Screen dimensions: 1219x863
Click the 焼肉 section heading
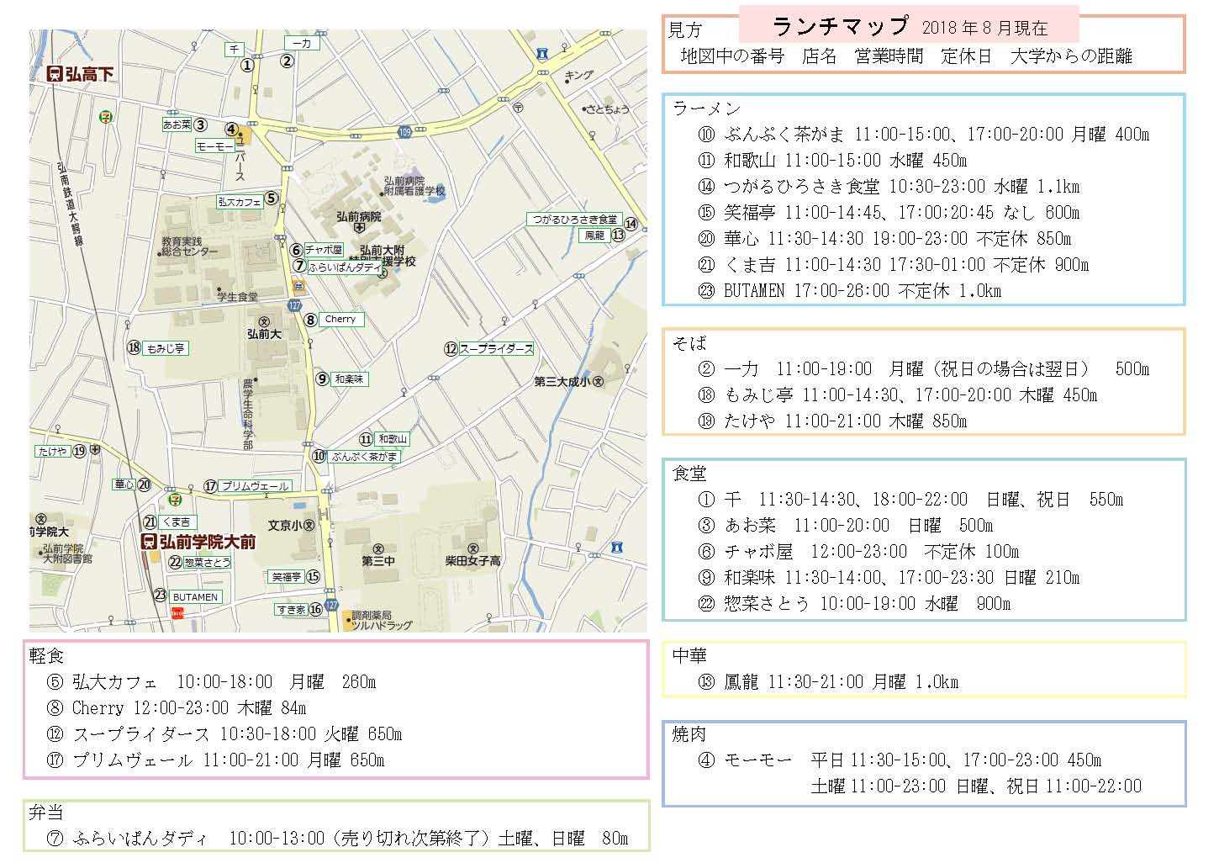point(689,734)
